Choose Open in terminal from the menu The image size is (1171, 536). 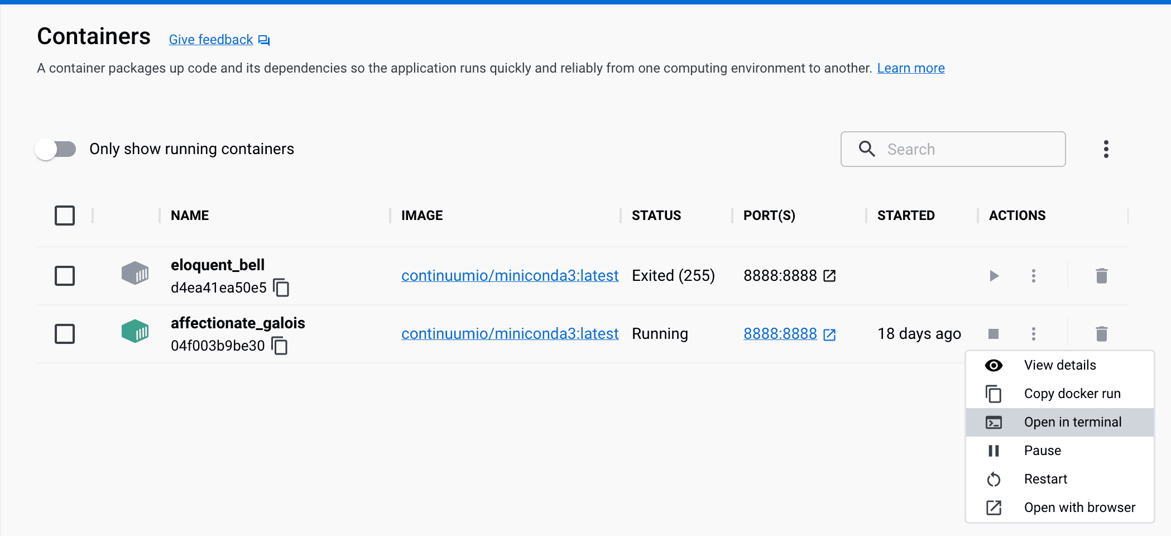pyautogui.click(x=1072, y=422)
